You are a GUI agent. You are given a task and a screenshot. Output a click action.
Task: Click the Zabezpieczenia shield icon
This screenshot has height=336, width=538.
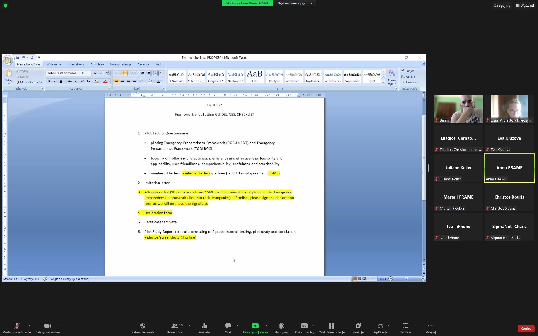143,326
